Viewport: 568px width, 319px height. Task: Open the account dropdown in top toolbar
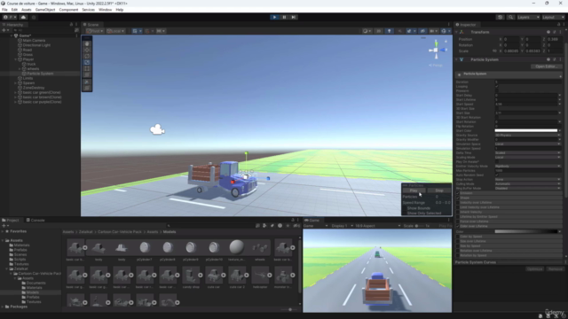point(10,17)
